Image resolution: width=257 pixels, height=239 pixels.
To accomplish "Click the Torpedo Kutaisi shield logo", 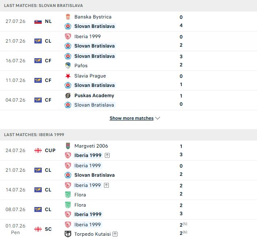I will 68,234.
